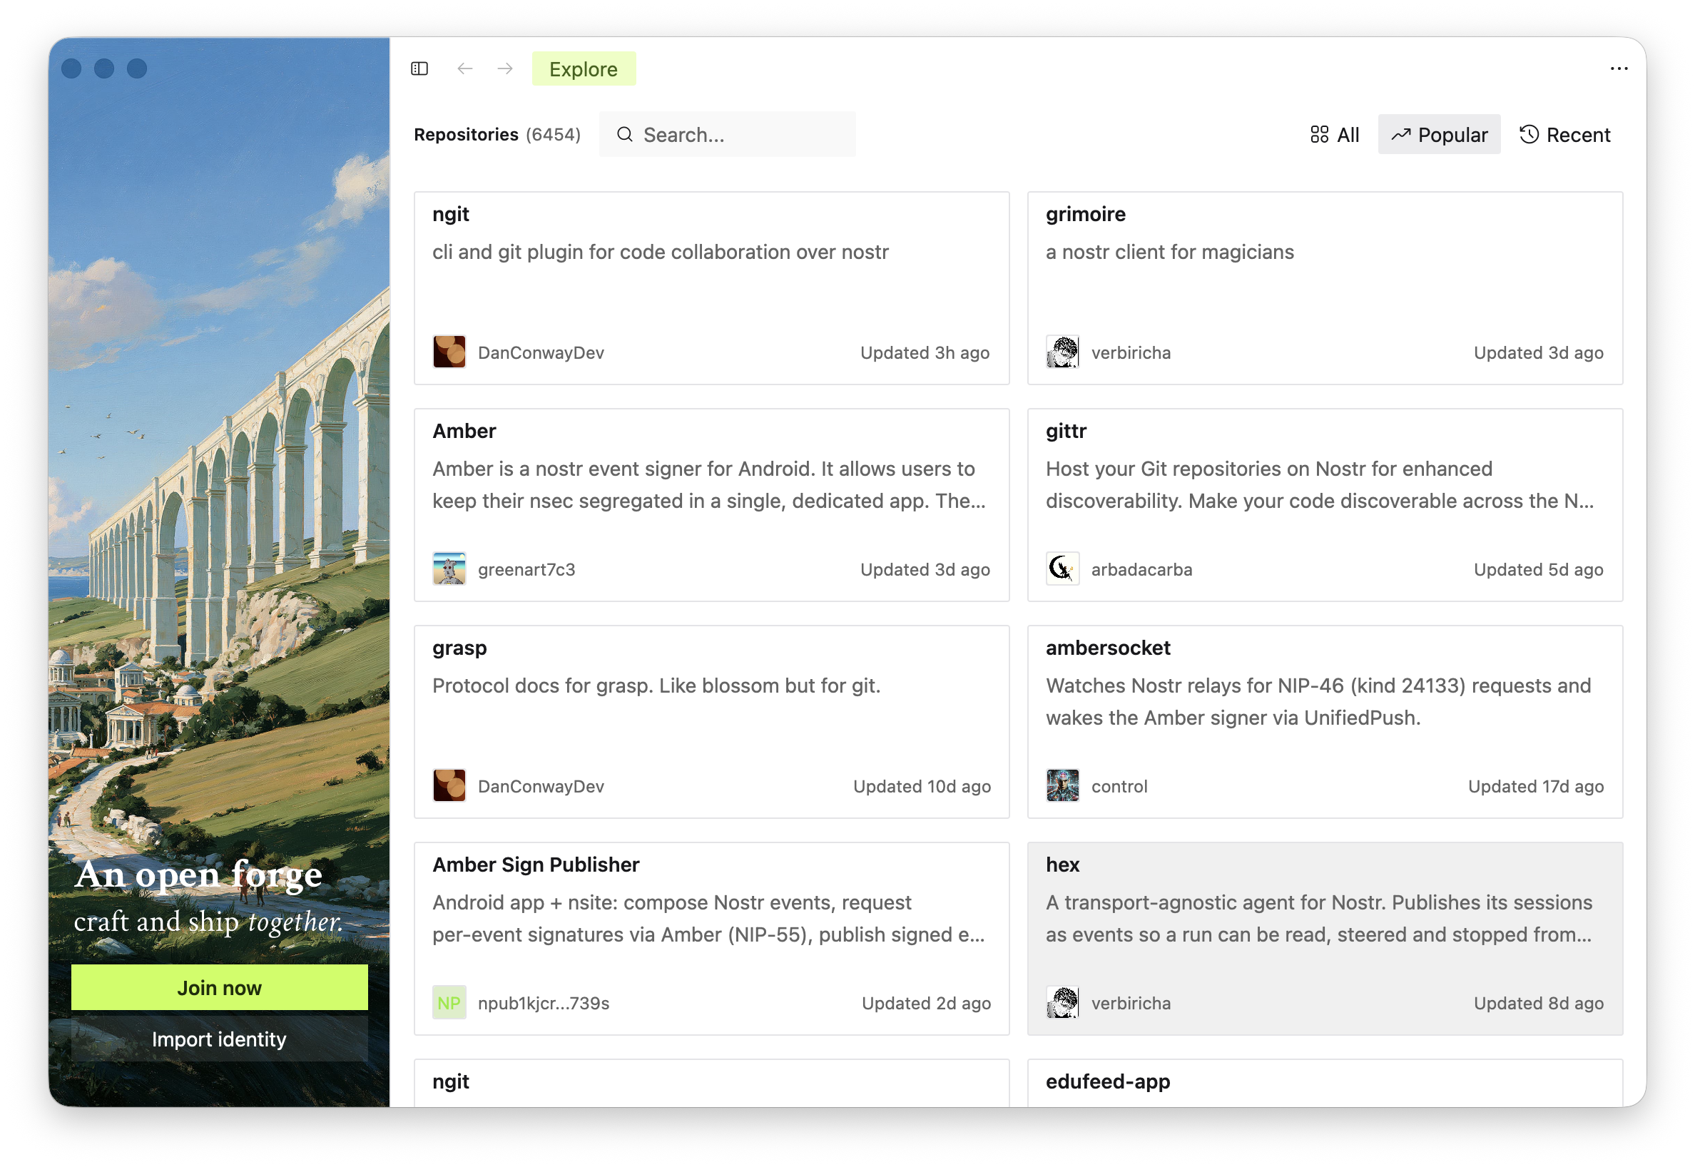Open the edufeed-app repository title

point(1108,1082)
